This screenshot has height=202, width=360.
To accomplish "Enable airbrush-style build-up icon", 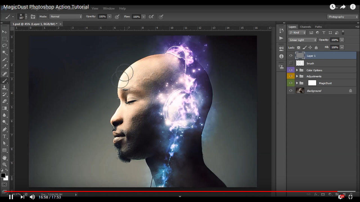I will pos(151,17).
